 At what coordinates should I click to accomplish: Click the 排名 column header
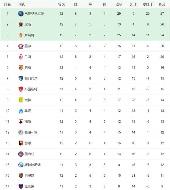tap(8, 4)
